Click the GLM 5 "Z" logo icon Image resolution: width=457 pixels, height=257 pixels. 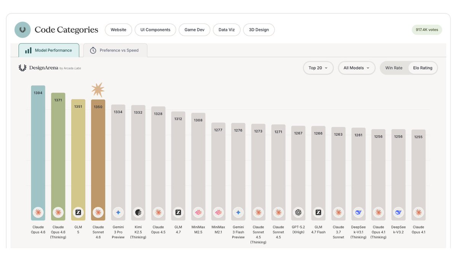(78, 212)
